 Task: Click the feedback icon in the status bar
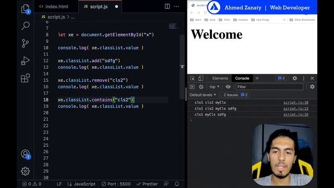tap(166, 184)
